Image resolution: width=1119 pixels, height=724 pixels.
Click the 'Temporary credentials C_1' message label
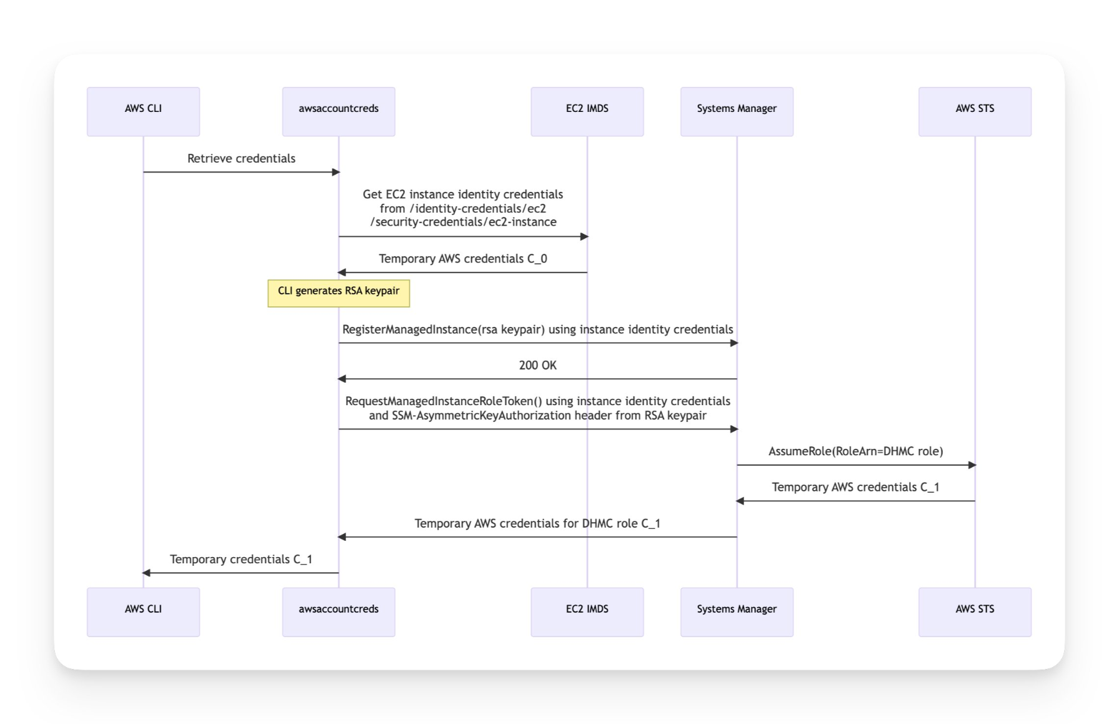241,560
